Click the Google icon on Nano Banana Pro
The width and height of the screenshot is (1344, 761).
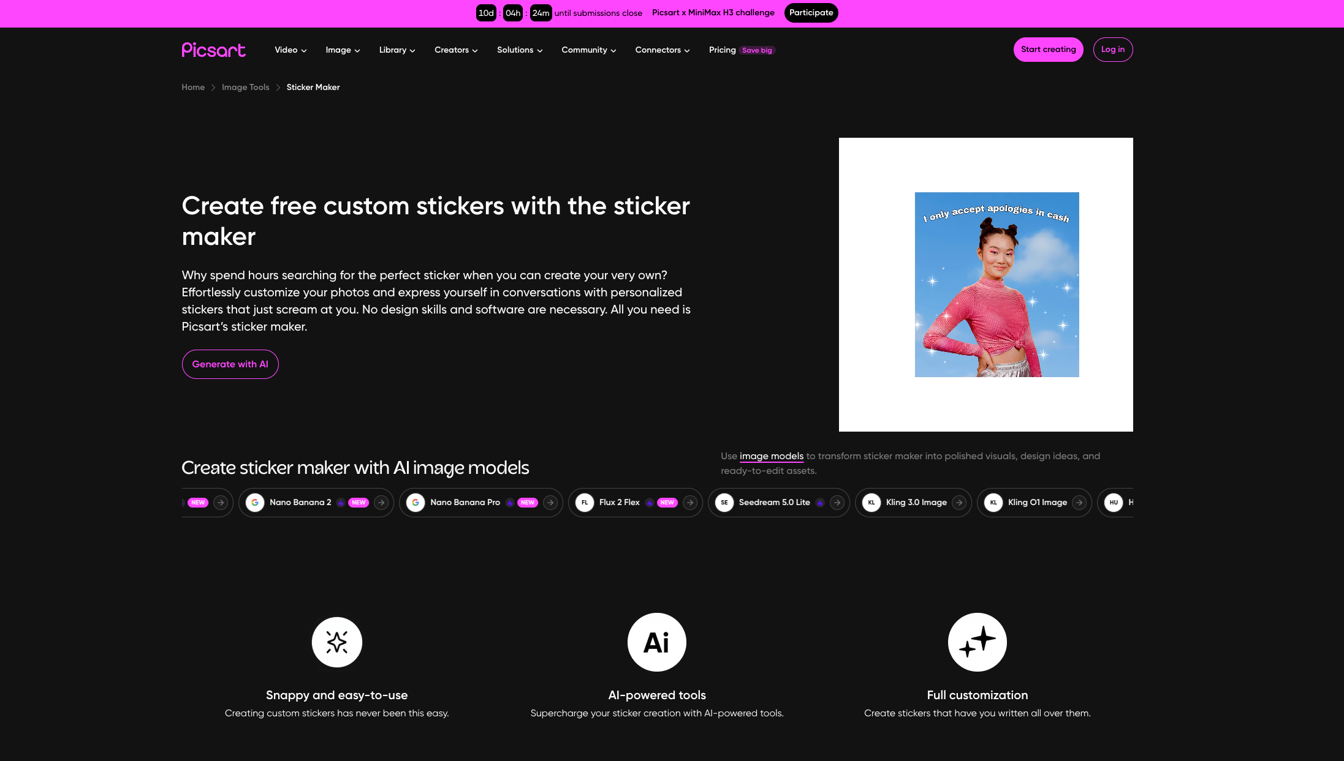click(x=416, y=503)
